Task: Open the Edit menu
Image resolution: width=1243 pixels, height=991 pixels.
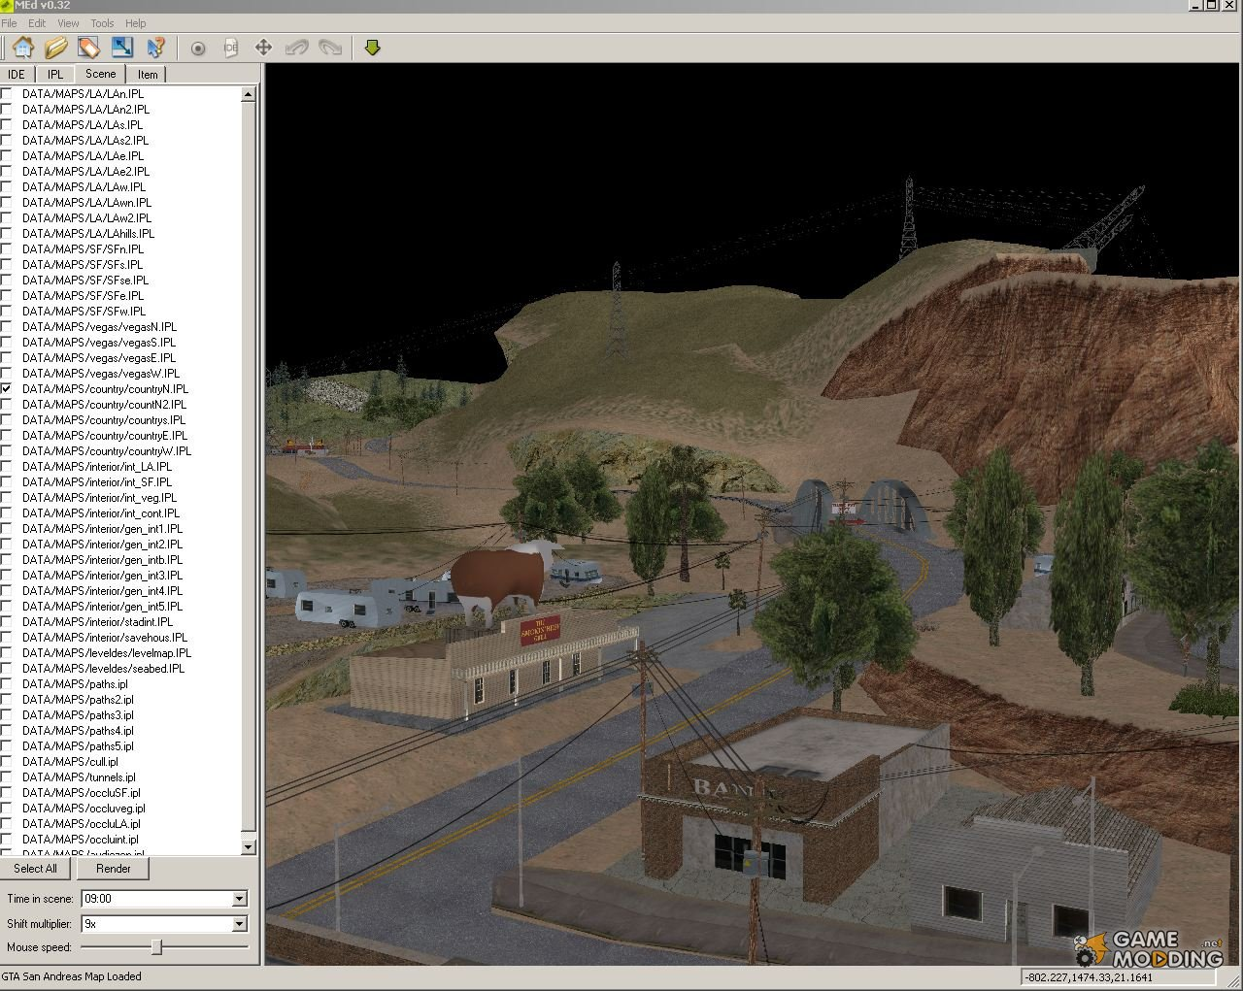Action: coord(37,23)
